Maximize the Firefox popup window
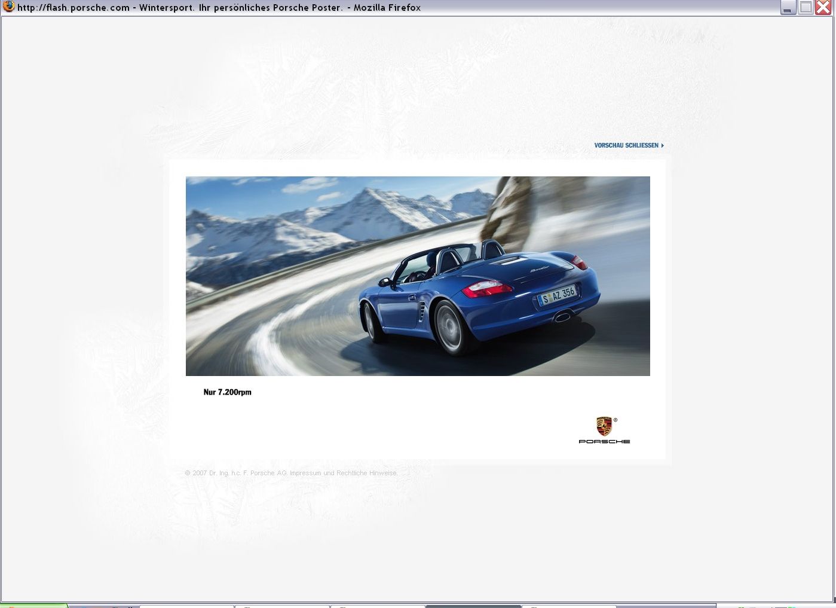 806,8
